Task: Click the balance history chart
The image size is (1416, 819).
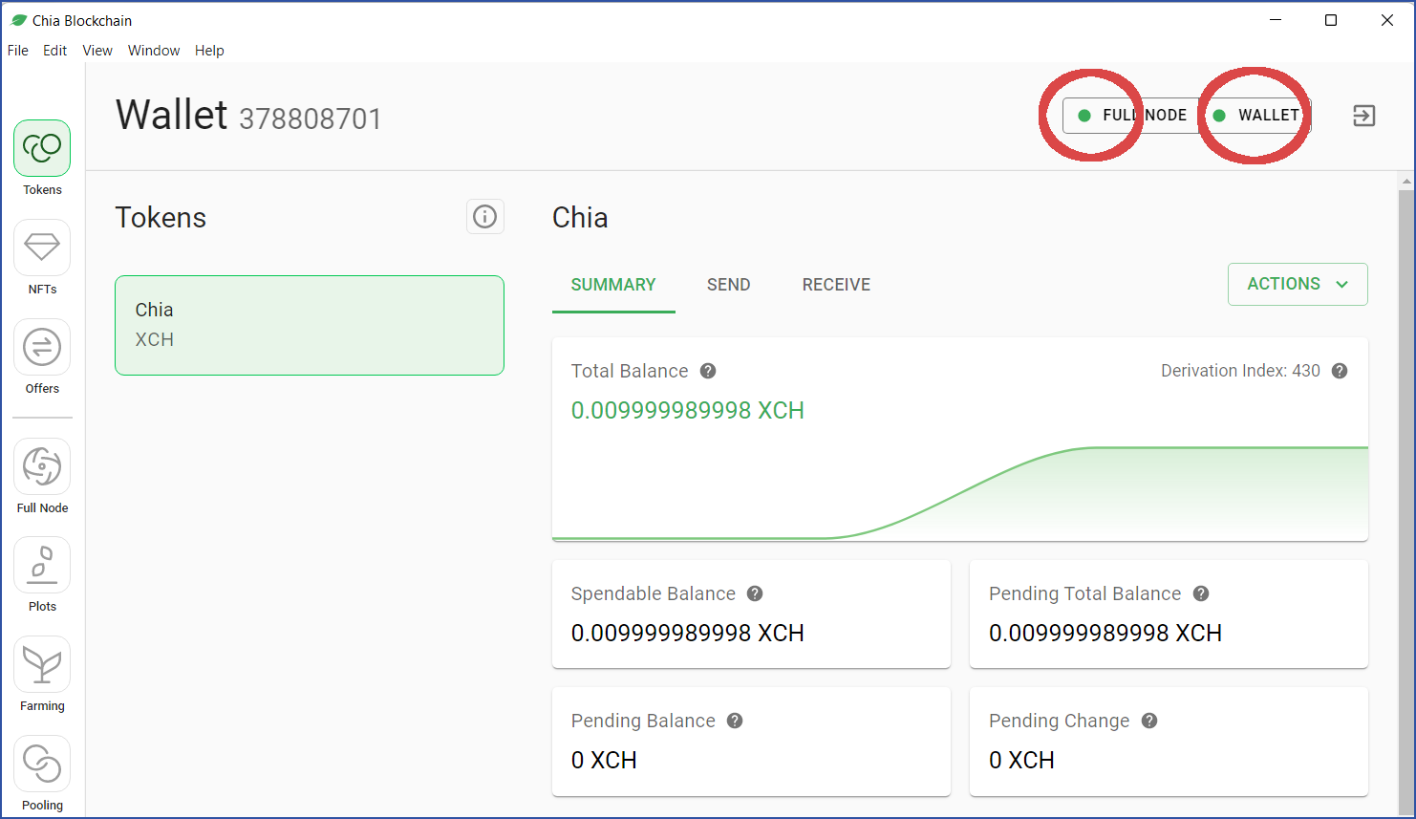Action: (x=960, y=492)
